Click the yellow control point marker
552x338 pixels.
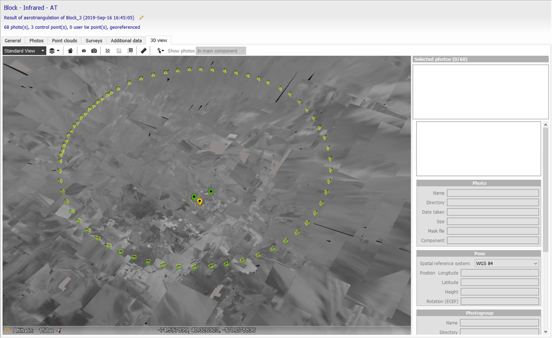point(199,202)
